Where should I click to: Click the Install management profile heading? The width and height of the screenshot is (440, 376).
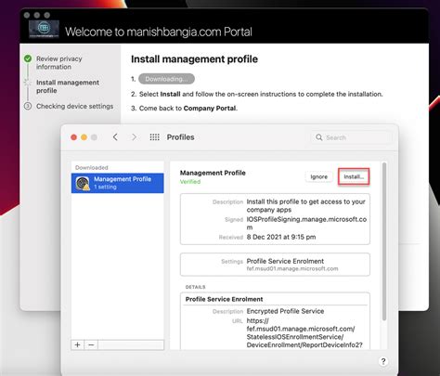[194, 59]
